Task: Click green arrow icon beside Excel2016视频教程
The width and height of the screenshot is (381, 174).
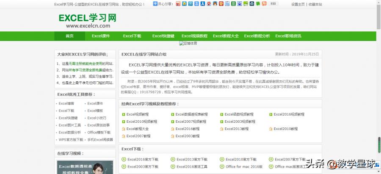Action: (271, 114)
